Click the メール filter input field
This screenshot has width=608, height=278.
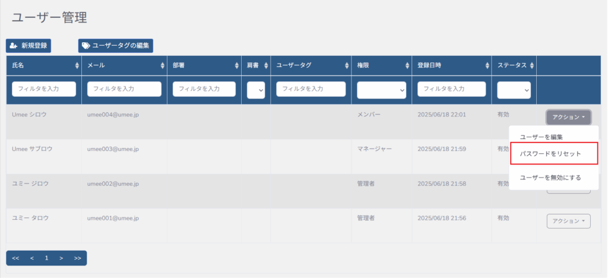tap(124, 89)
